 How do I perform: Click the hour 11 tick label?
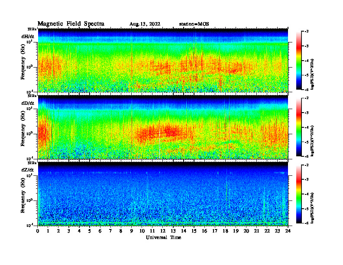pyautogui.click(x=152, y=231)
